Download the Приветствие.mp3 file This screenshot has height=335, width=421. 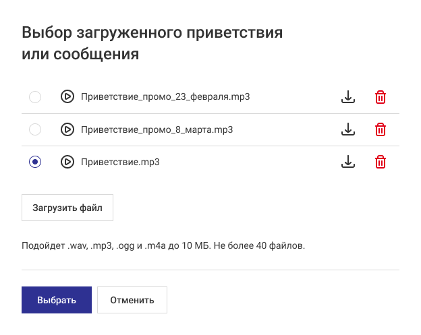[347, 162]
